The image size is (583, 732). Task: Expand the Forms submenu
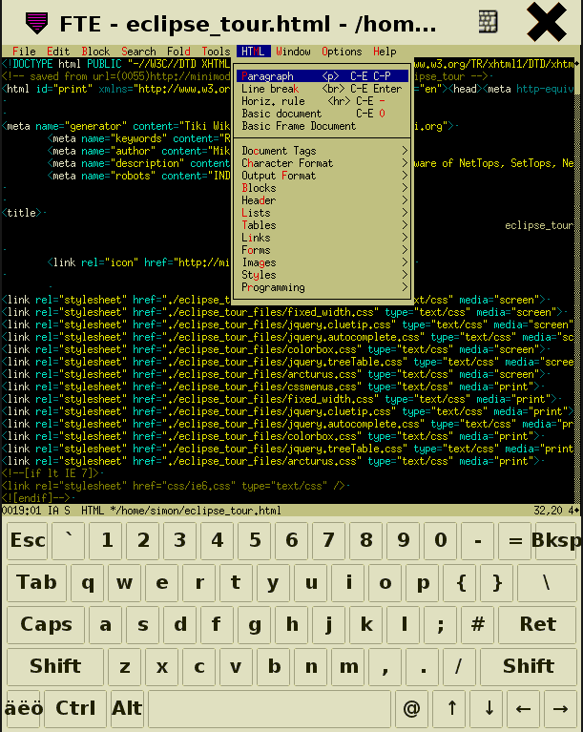click(323, 250)
